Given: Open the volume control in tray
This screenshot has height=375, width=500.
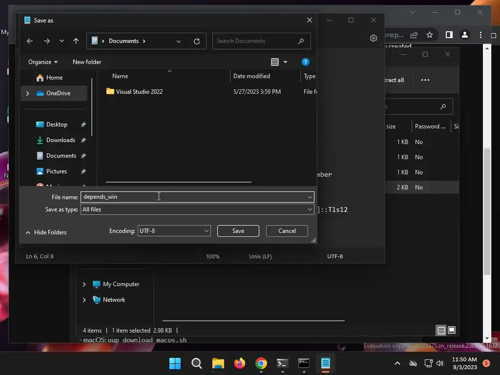Looking at the screenshot, I should click(440, 363).
